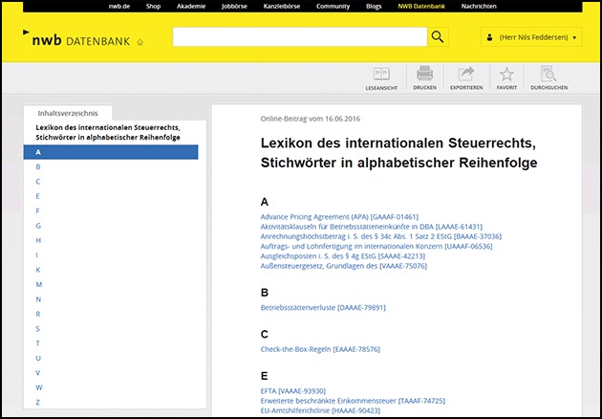Mark as Favorit with star icon
Image resolution: width=602 pixels, height=419 pixels.
pos(506,75)
